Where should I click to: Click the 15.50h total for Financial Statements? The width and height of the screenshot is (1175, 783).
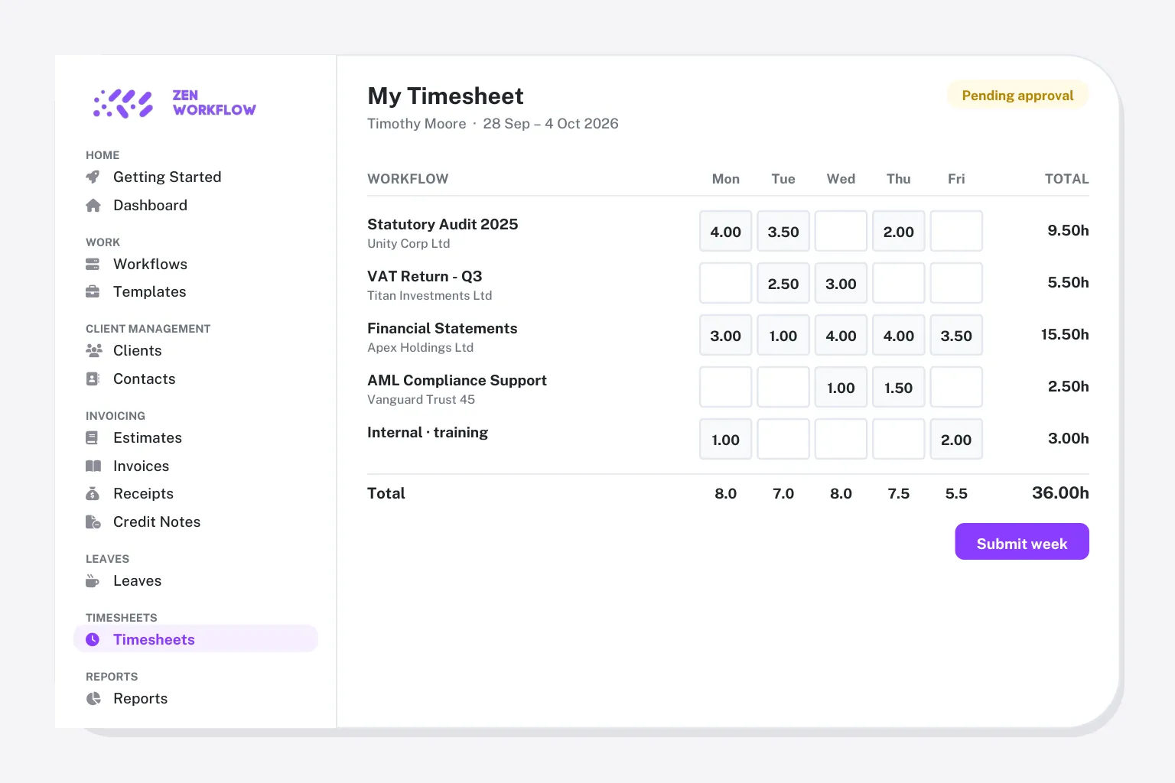click(x=1065, y=334)
